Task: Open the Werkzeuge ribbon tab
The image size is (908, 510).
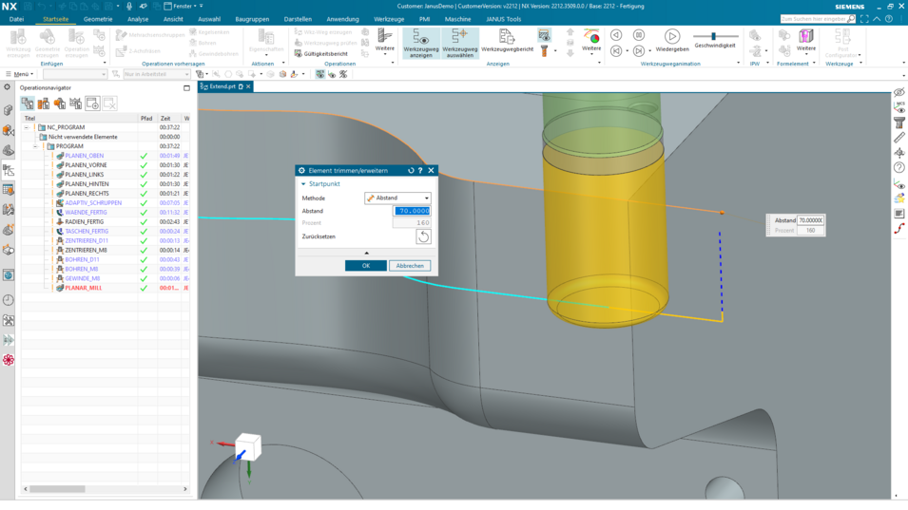Action: (x=389, y=19)
